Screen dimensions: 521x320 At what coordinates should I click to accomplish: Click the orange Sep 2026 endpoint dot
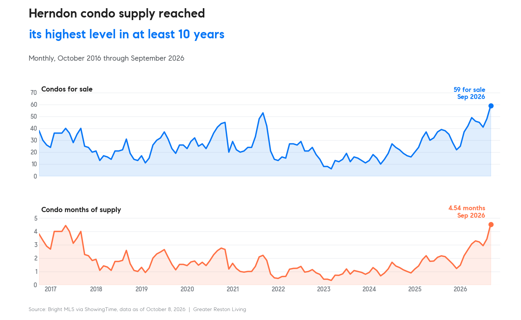click(491, 225)
